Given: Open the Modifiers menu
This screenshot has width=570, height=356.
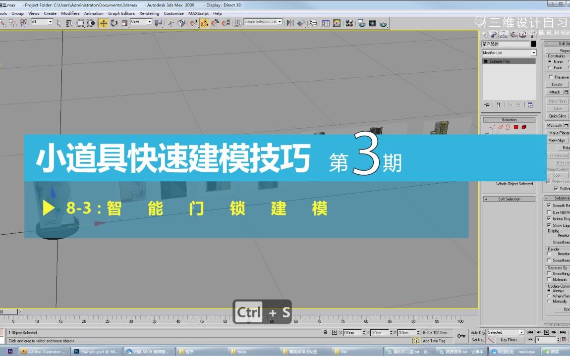Looking at the screenshot, I should 70,13.
